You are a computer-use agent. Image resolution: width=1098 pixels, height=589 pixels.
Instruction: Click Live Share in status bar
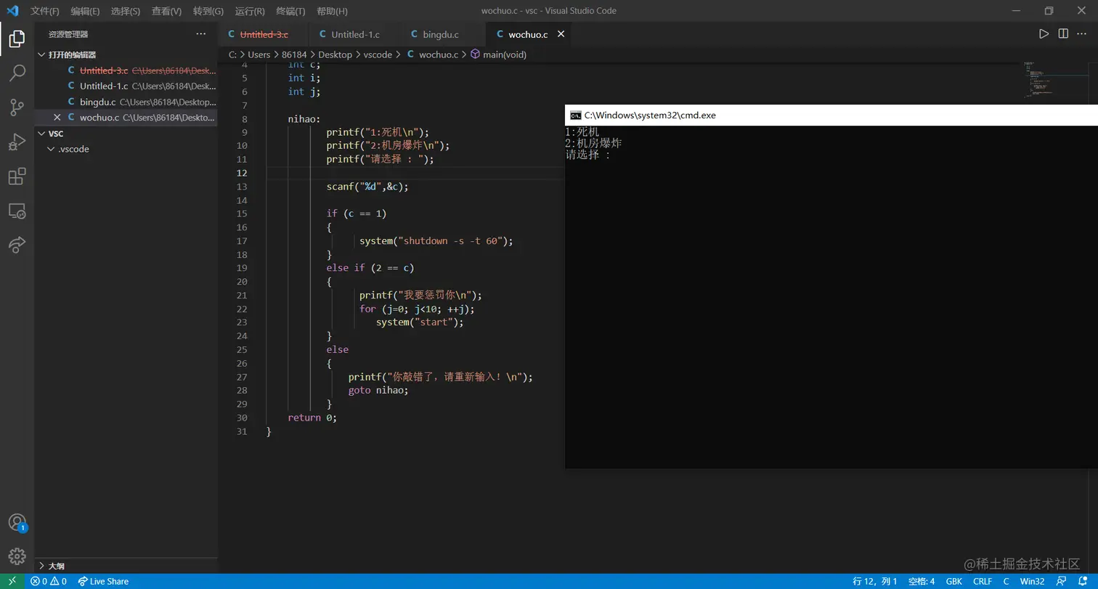(x=103, y=581)
